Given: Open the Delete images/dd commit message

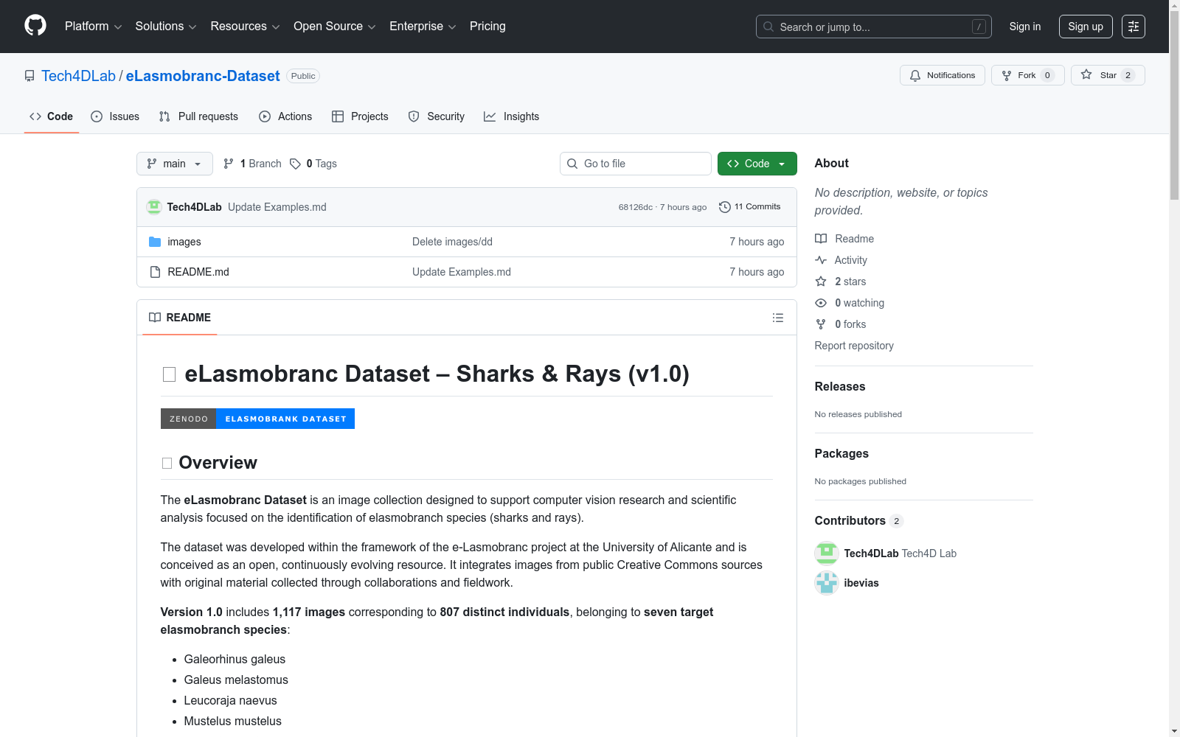Looking at the screenshot, I should point(452,242).
